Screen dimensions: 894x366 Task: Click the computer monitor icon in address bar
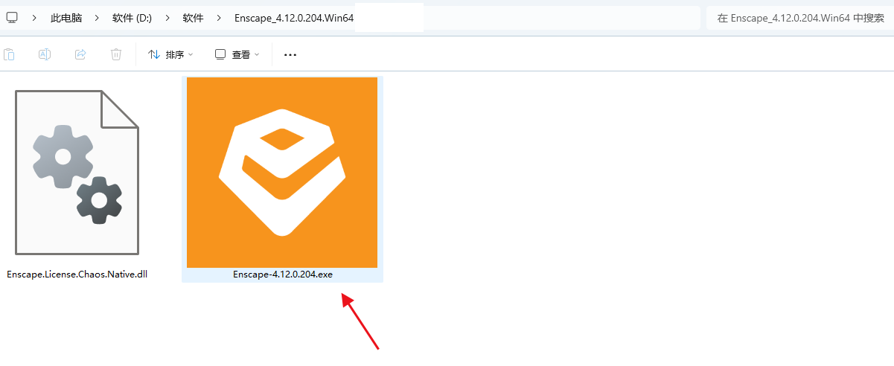[12, 17]
